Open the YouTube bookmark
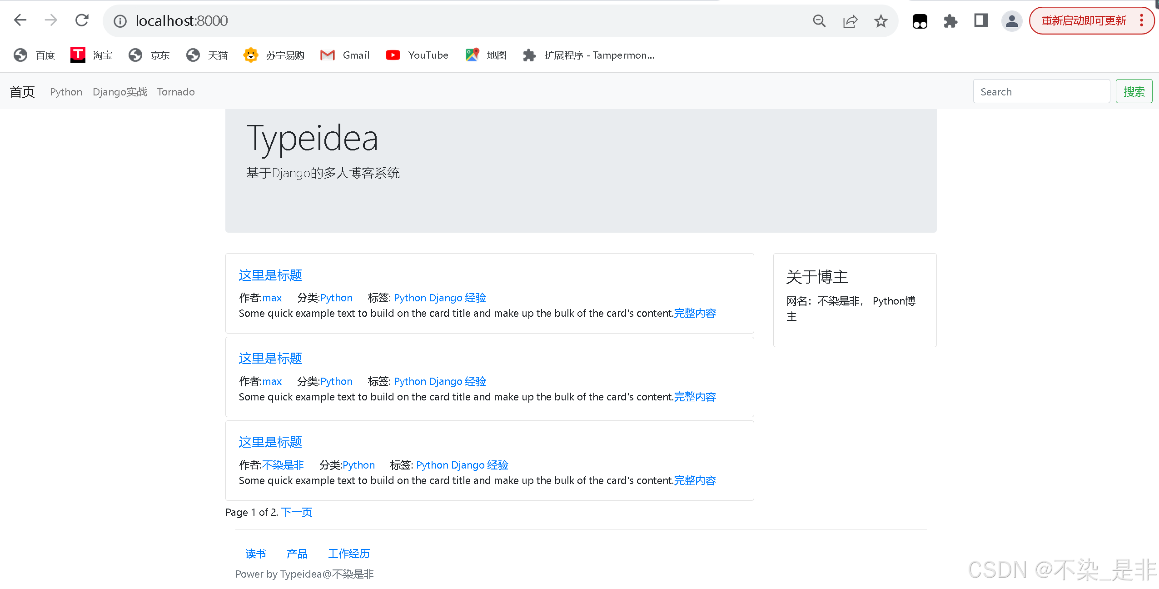Screen dimensions: 1159x589 (417, 55)
